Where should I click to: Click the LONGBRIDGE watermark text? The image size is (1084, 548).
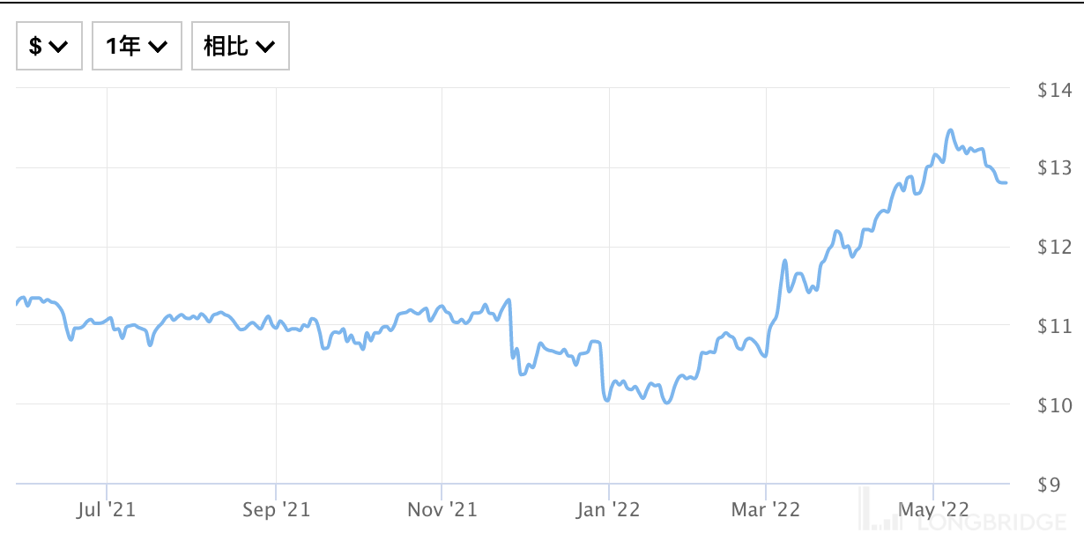(x=991, y=522)
